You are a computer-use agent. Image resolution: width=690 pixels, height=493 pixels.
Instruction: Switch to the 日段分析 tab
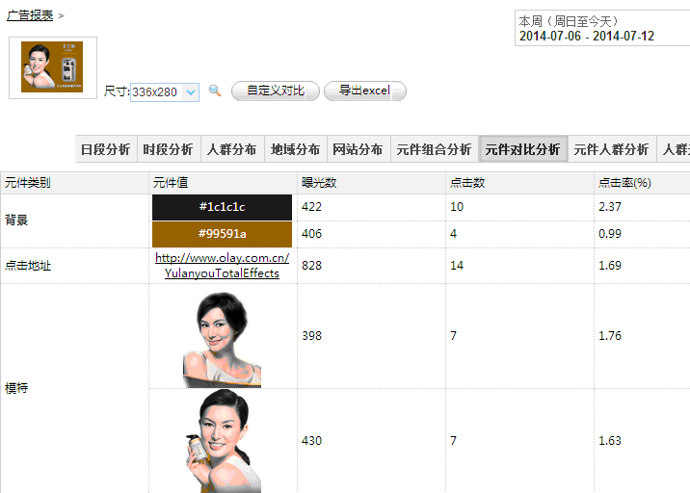(106, 149)
